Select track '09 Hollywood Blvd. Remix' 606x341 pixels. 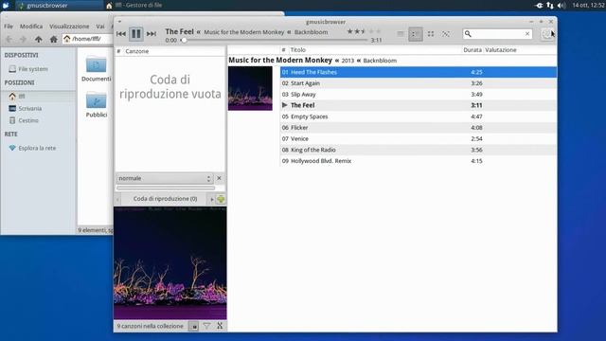click(419, 161)
